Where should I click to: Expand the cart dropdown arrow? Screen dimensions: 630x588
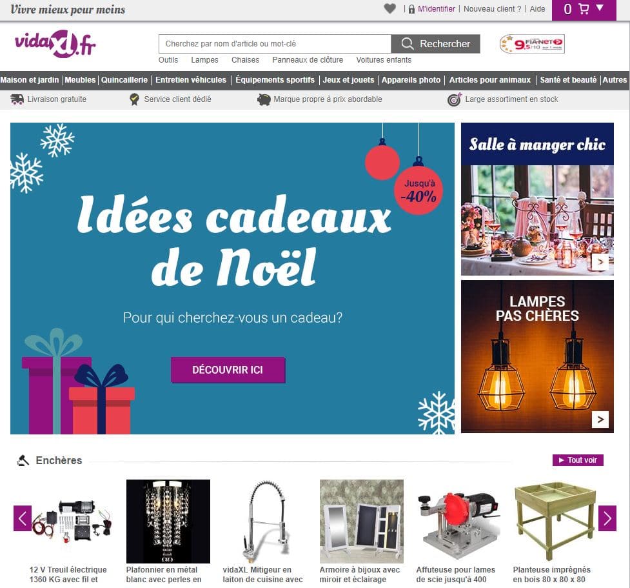pyautogui.click(x=600, y=8)
